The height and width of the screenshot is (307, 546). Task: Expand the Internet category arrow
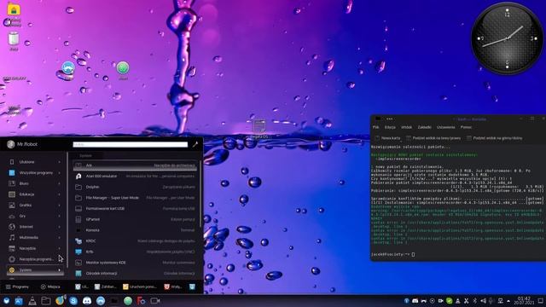click(59, 227)
